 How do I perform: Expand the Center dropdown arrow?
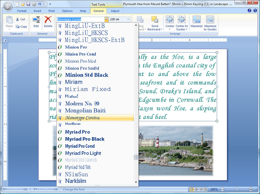[169, 29]
